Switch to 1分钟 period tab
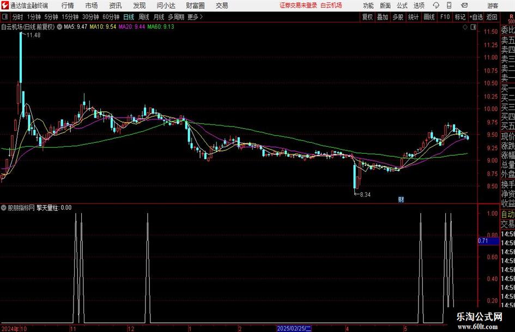This screenshot has width=515, height=332. [x=34, y=17]
